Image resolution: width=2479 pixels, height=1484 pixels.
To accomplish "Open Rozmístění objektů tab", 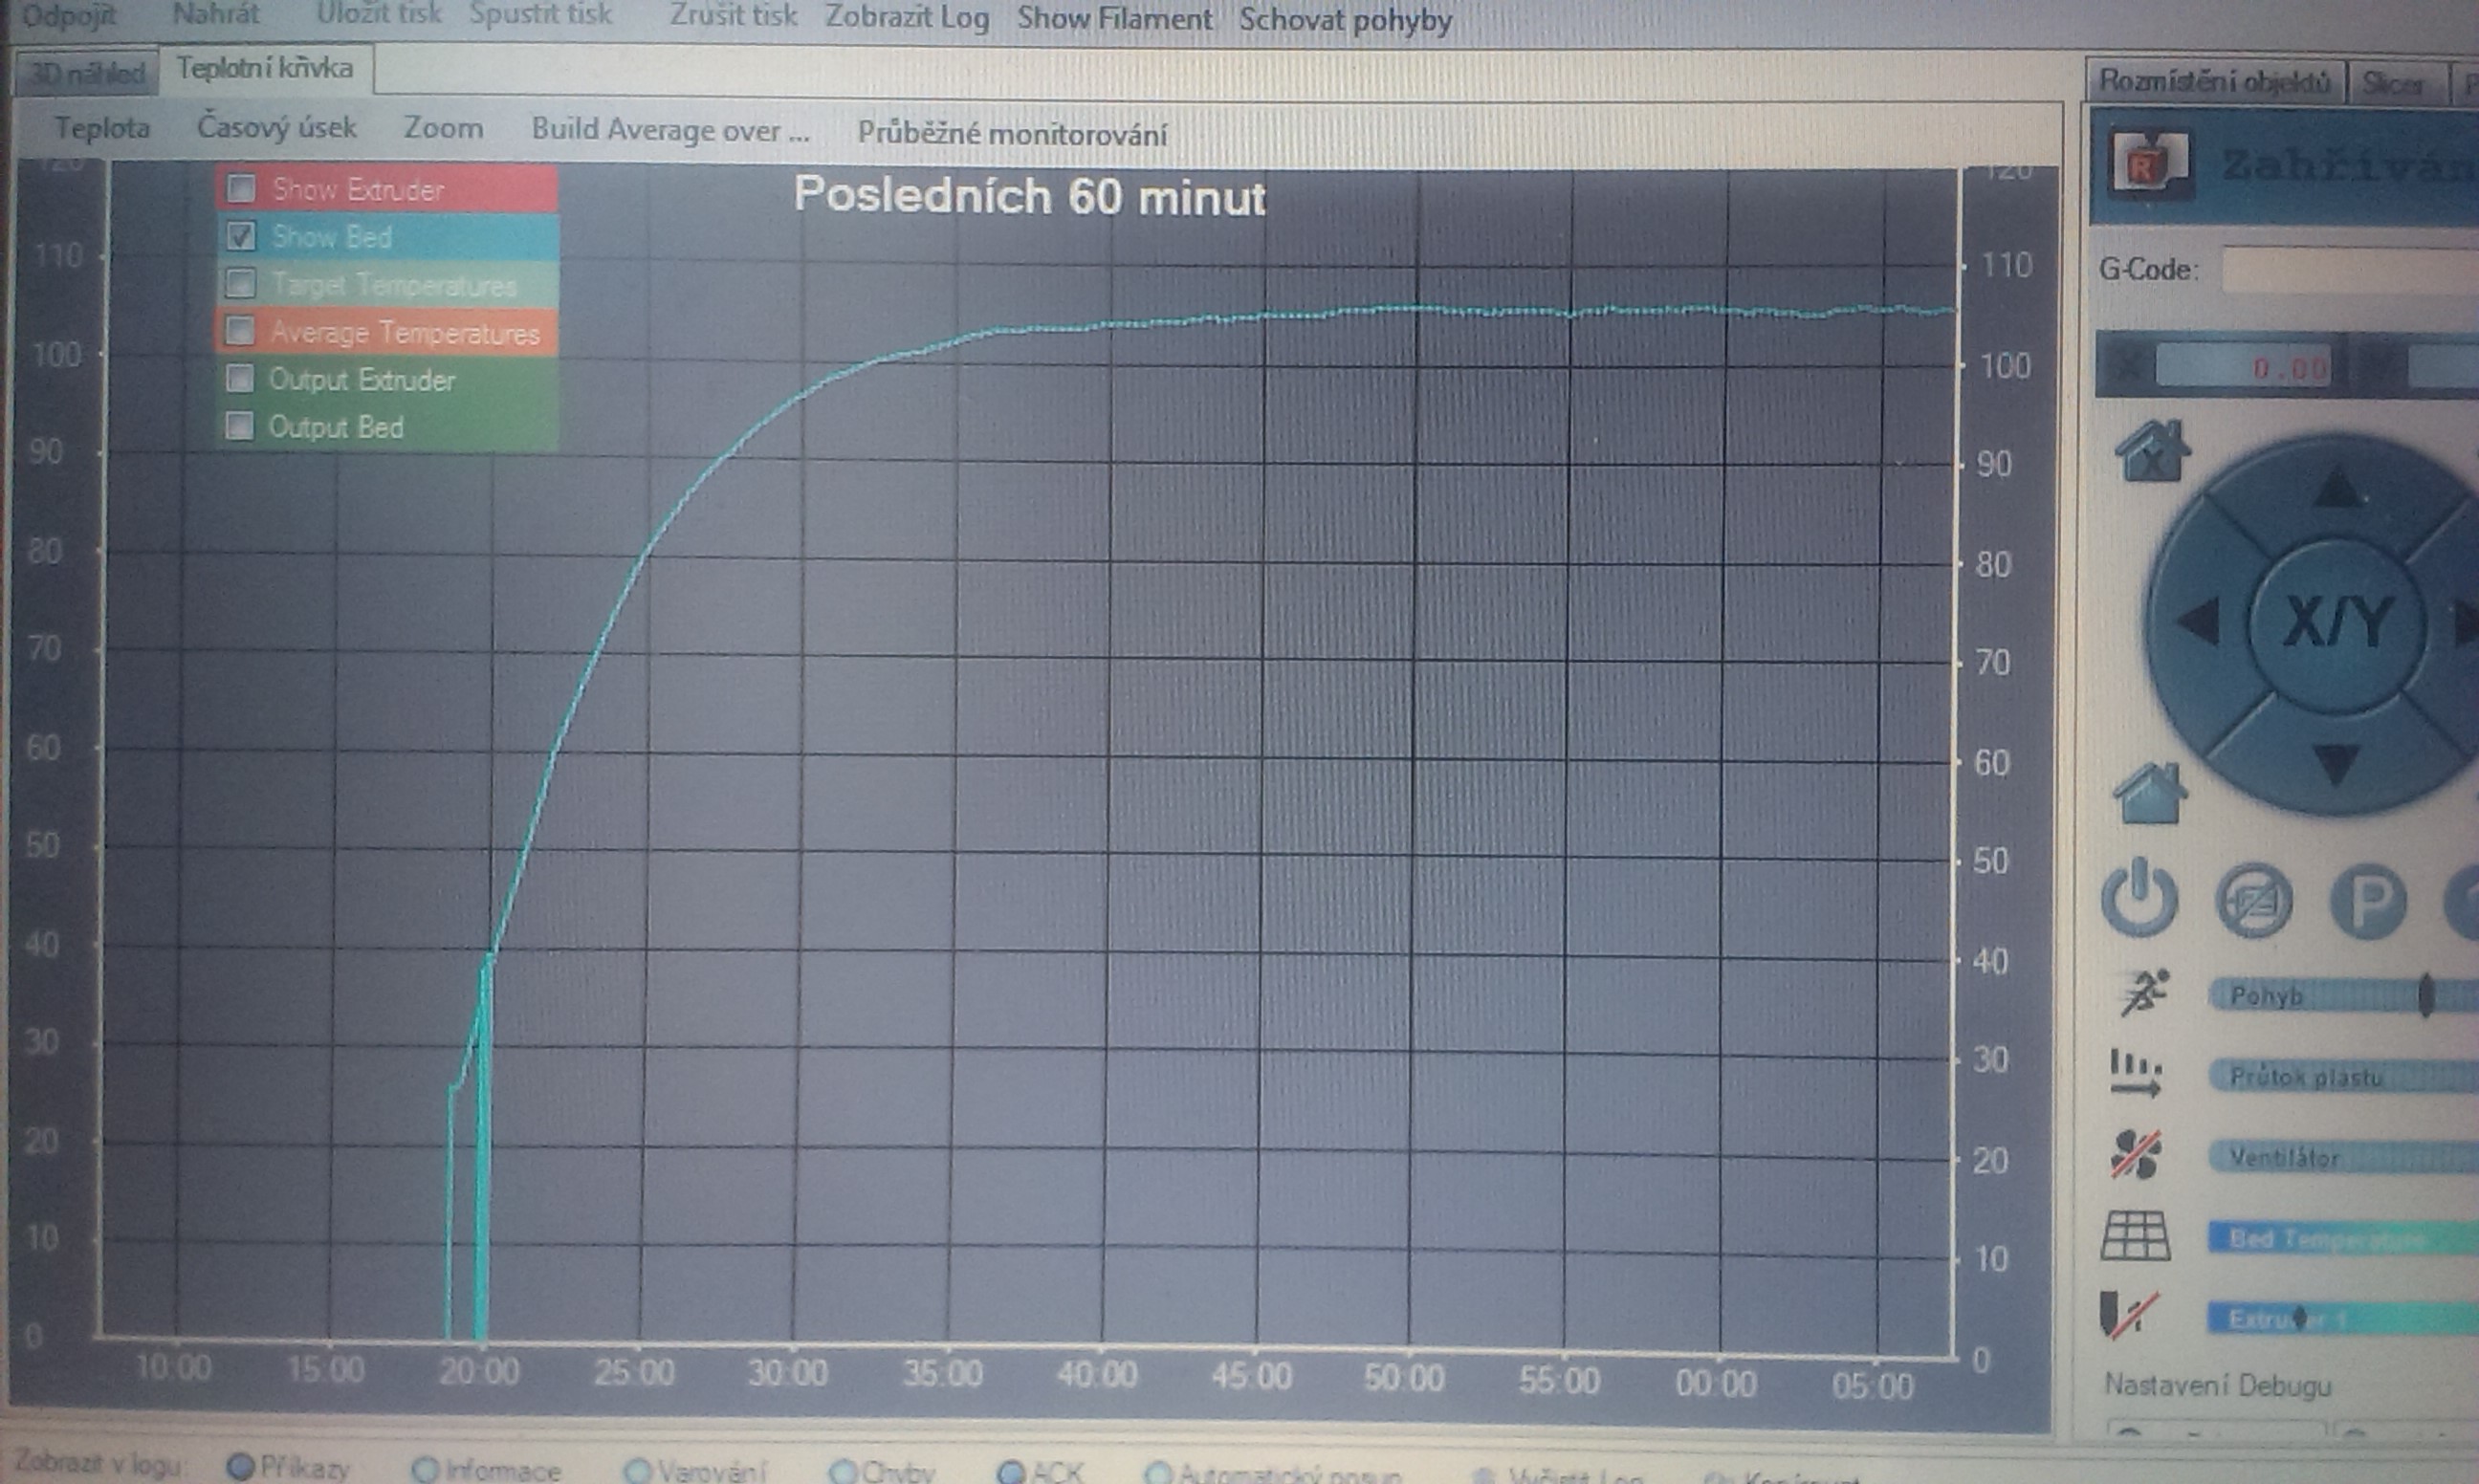I will pos(2213,81).
